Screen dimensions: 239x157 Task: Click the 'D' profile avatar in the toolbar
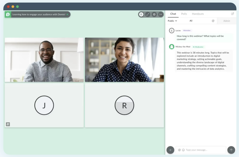(x=141, y=14)
